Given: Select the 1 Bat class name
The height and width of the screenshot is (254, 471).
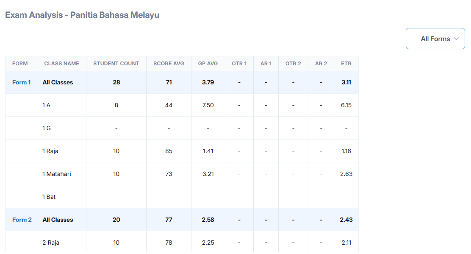Looking at the screenshot, I should 49,197.
